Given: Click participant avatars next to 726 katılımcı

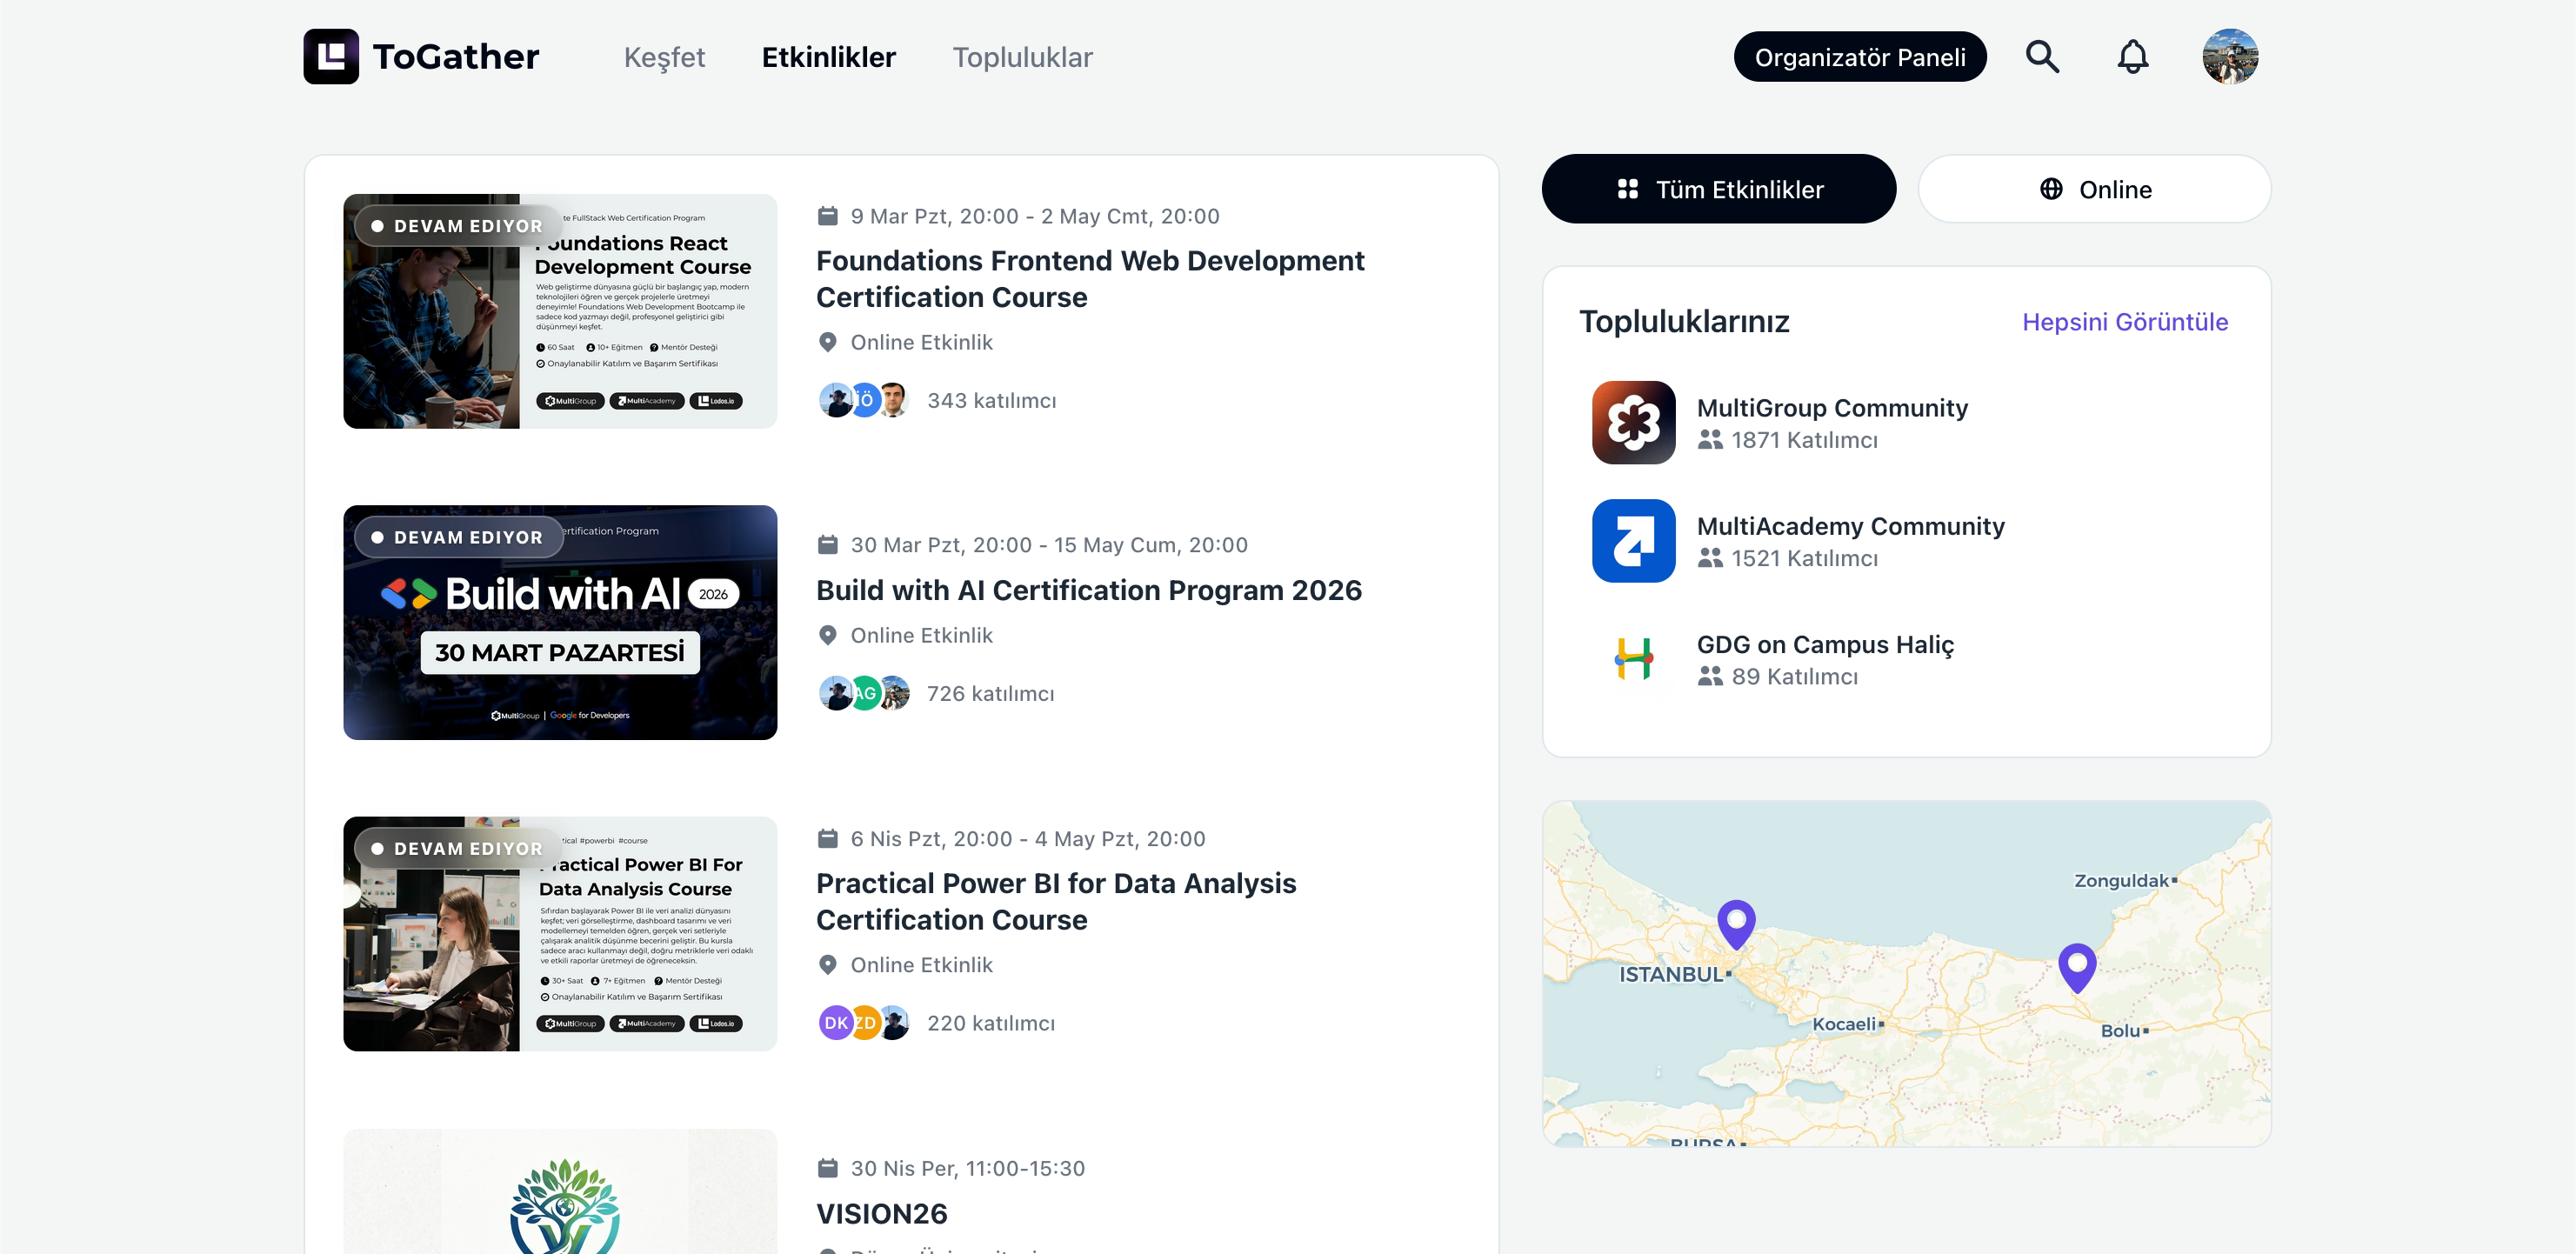Looking at the screenshot, I should click(x=864, y=693).
